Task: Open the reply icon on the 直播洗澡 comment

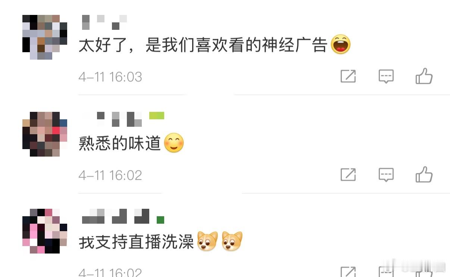Action: tap(386, 272)
